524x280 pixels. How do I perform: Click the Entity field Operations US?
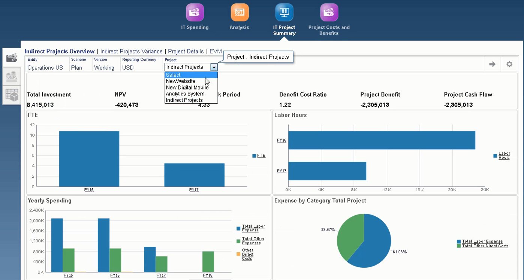point(45,68)
